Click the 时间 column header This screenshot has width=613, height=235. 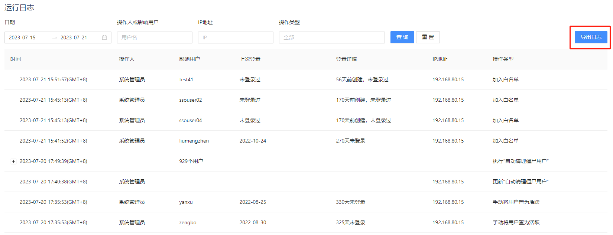click(x=16, y=59)
